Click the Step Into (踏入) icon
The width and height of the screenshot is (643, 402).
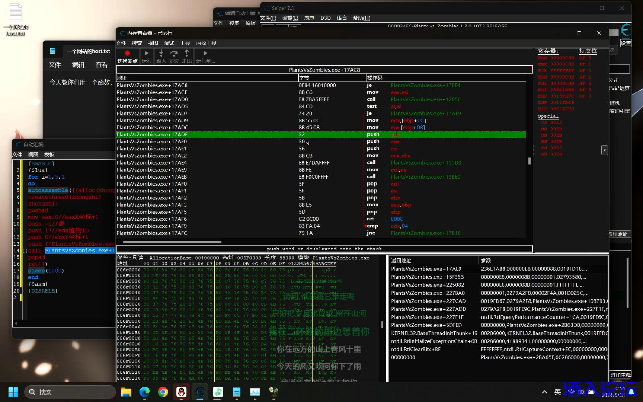coord(161,53)
